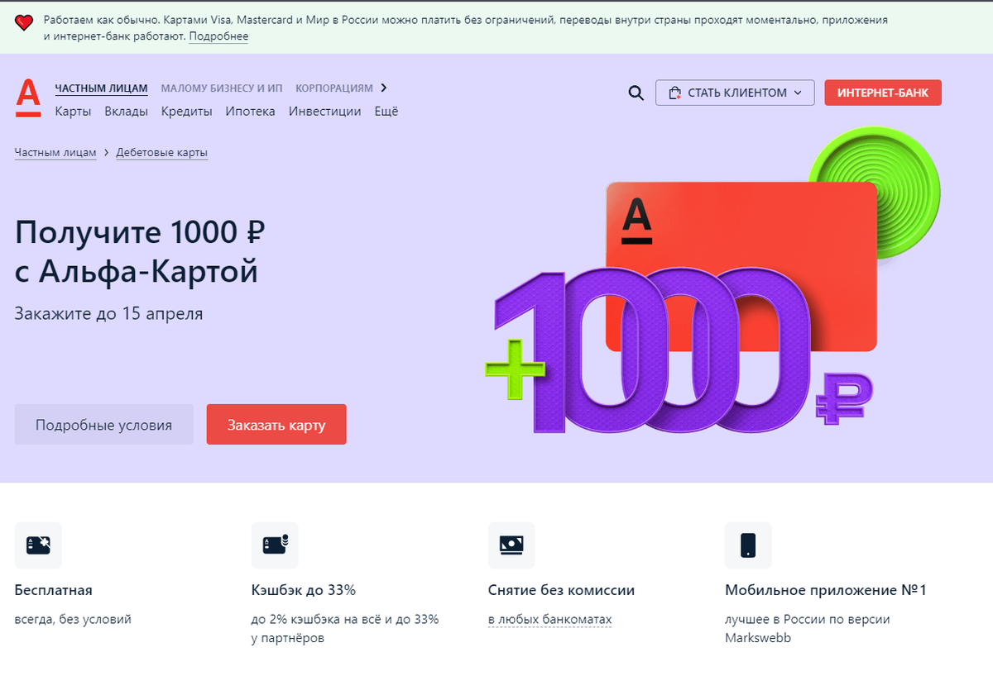Screen dimensions: 993x695
Task: Click the Бесплатная heading
Action: pyautogui.click(x=54, y=591)
